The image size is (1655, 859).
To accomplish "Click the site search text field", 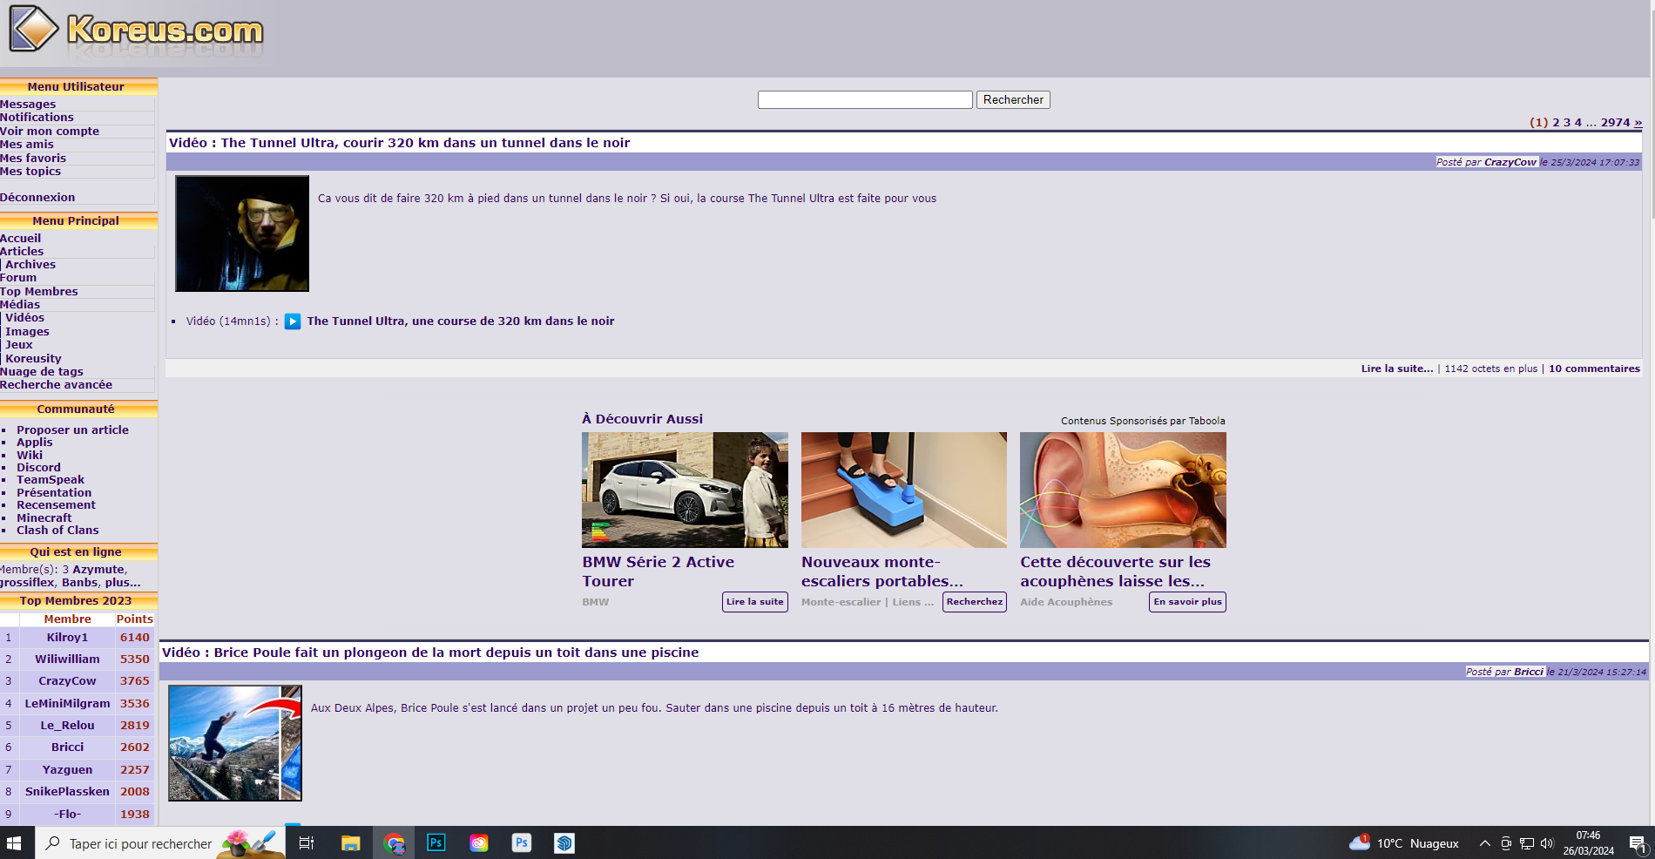I will pos(864,100).
